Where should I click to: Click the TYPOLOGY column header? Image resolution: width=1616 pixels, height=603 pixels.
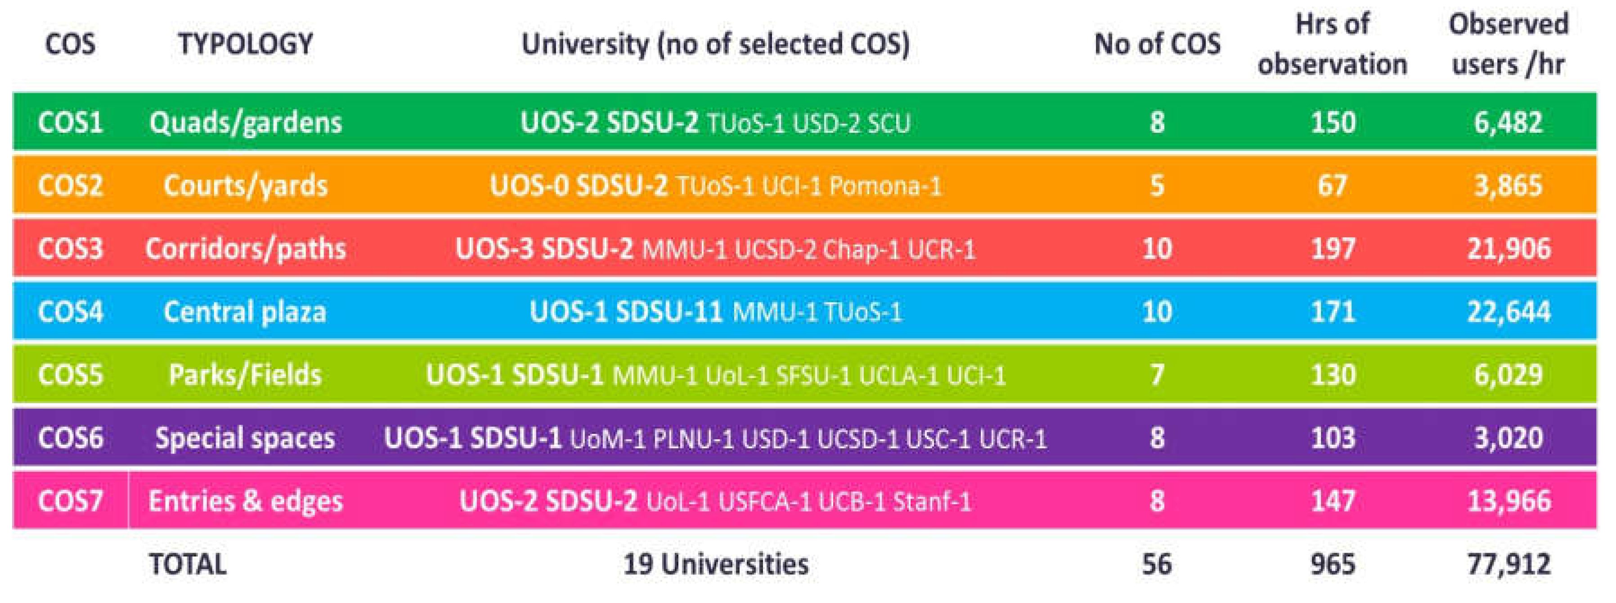point(245,44)
